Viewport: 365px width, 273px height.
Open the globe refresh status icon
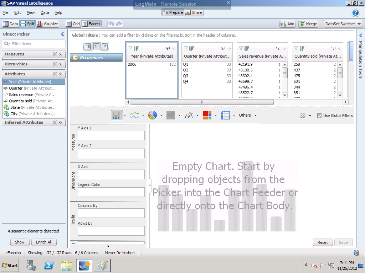(x=356, y=253)
